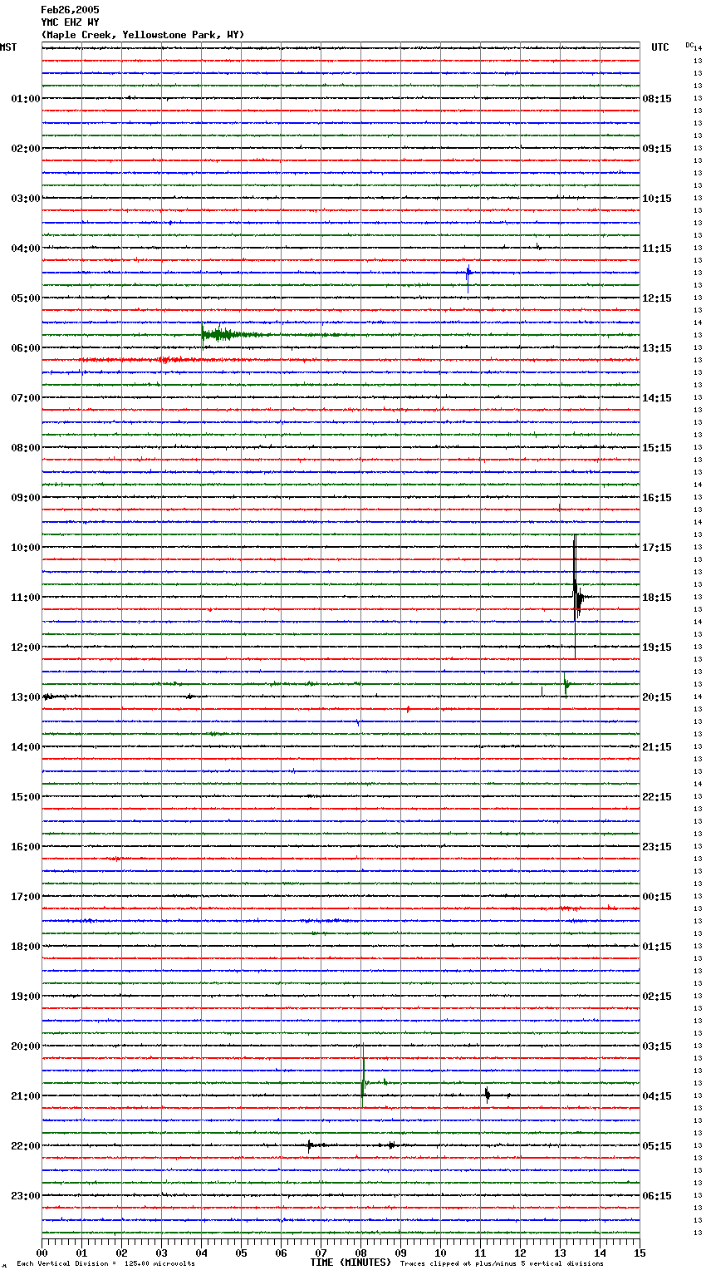Click the 12:15 UTC time label
Screen dimensions: 706x1275
coord(657,298)
